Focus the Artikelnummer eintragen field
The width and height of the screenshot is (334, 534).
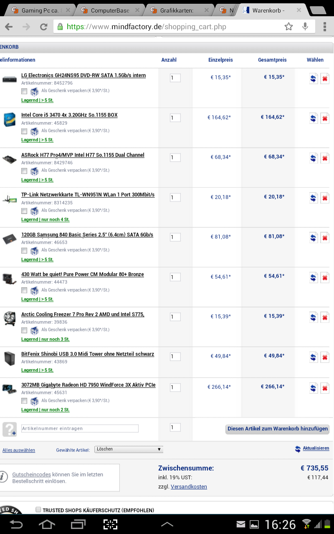80,428
